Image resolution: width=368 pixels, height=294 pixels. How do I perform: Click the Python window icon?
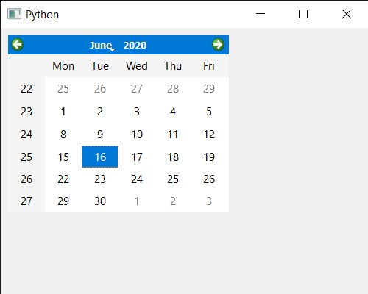[14, 14]
